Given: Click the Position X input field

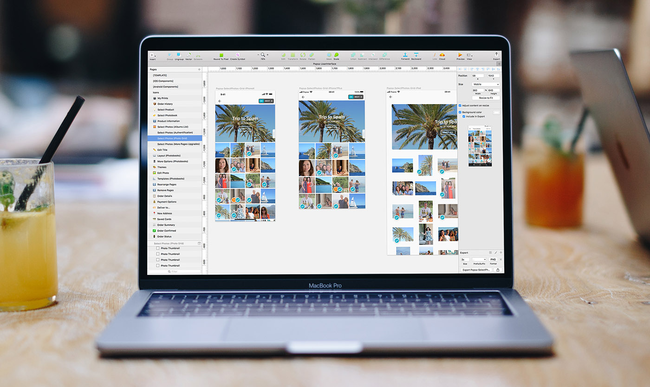Looking at the screenshot, I should pos(478,75).
